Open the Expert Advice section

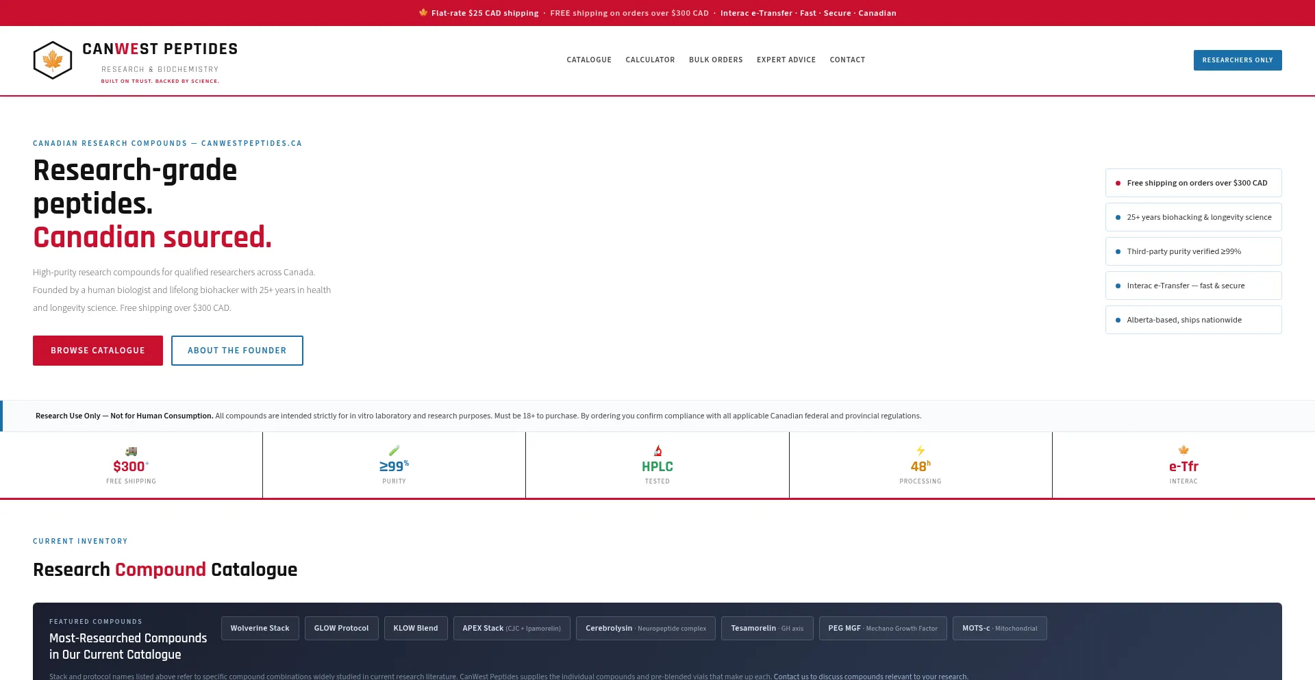[x=786, y=60]
